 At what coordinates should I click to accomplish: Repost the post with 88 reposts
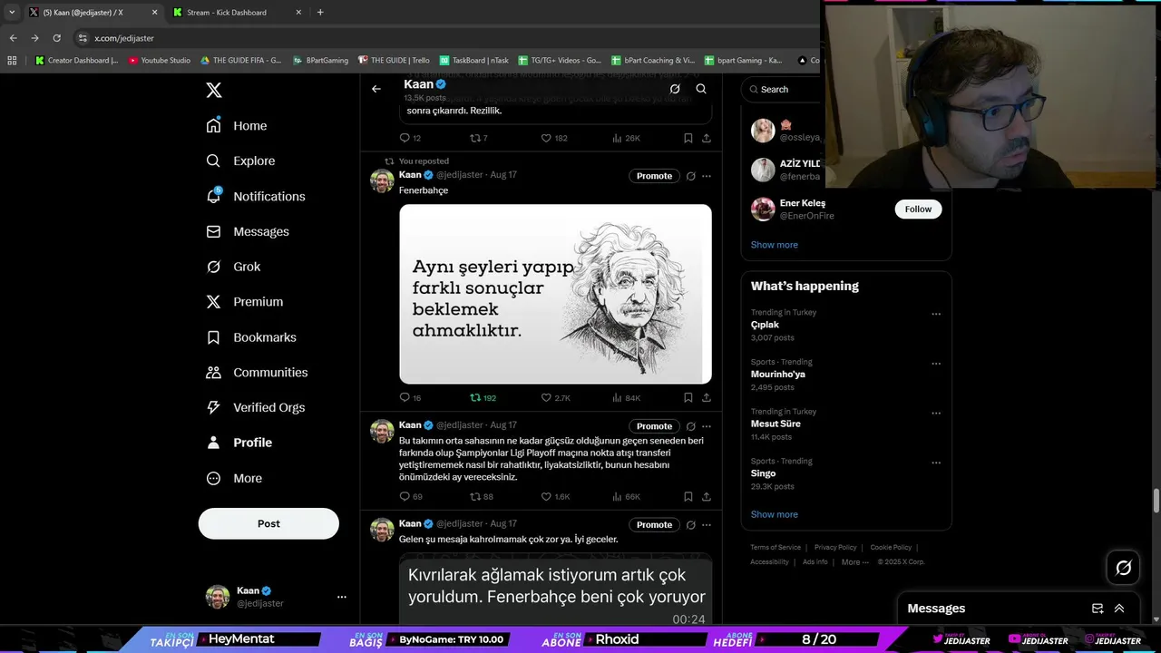(x=482, y=497)
